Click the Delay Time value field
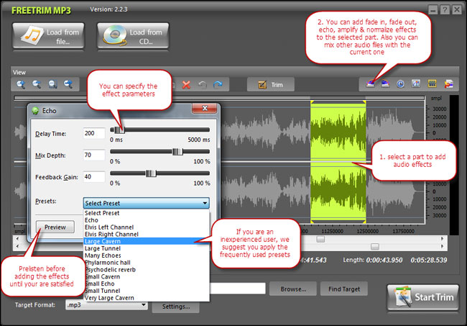 click(x=93, y=133)
